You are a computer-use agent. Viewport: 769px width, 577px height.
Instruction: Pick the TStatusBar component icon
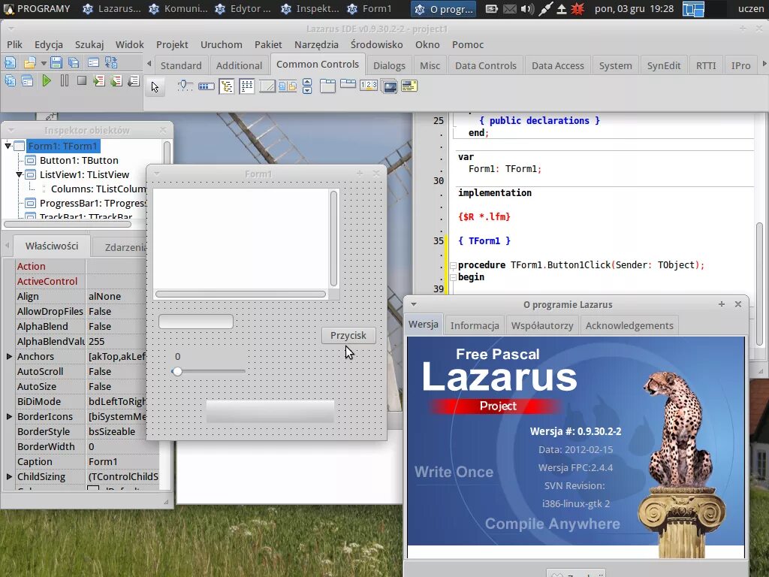267,86
